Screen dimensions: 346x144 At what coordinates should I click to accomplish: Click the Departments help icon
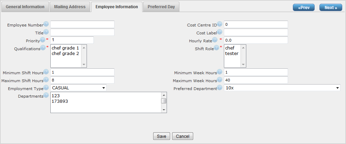tap(46, 96)
